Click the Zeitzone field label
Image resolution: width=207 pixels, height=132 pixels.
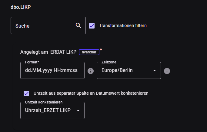(109, 62)
